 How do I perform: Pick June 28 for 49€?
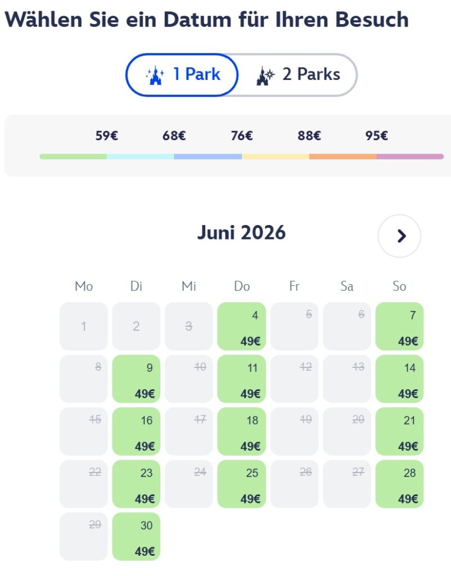399,484
